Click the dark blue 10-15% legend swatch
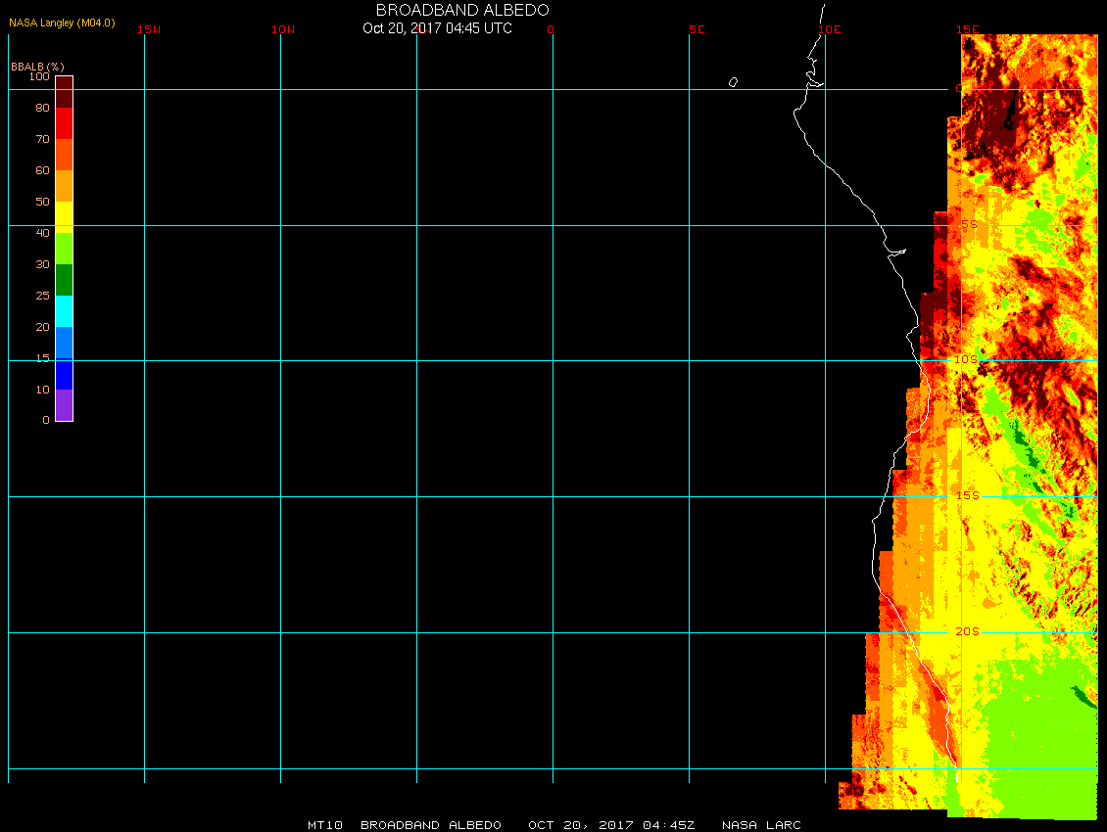Viewport: 1107px width, 832px height. pyautogui.click(x=64, y=374)
